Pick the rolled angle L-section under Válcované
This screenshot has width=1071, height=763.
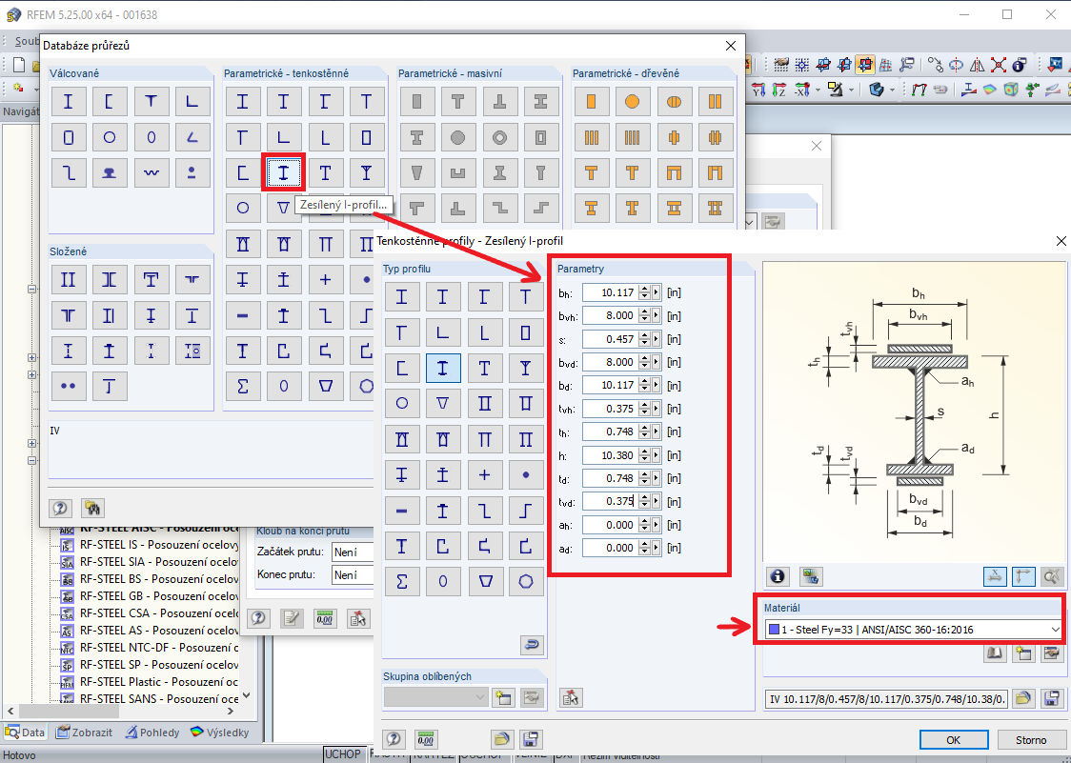point(192,102)
